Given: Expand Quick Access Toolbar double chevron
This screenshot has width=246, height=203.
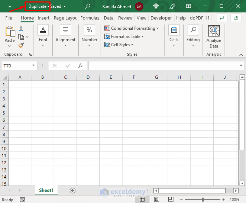Looking at the screenshot, I should 10,7.
